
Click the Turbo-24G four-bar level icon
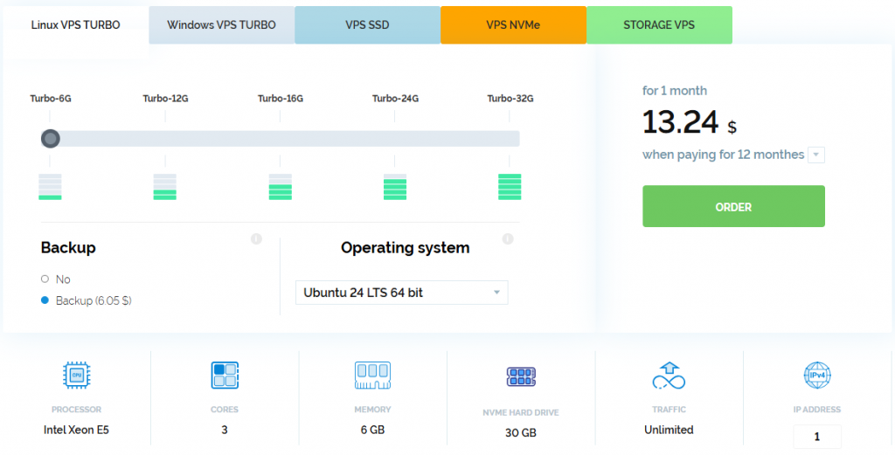[x=395, y=187]
